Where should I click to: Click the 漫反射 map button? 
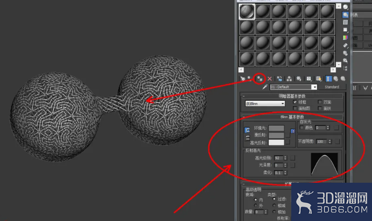pyautogui.click(x=287, y=135)
